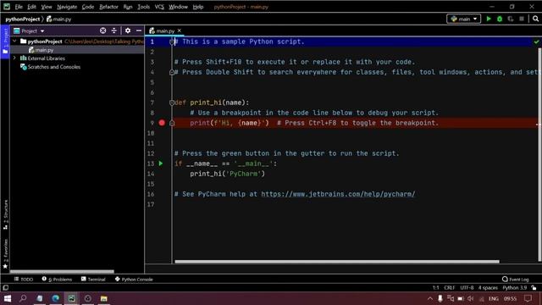Expand External Libraries node
542x305 pixels.
[x=14, y=58]
